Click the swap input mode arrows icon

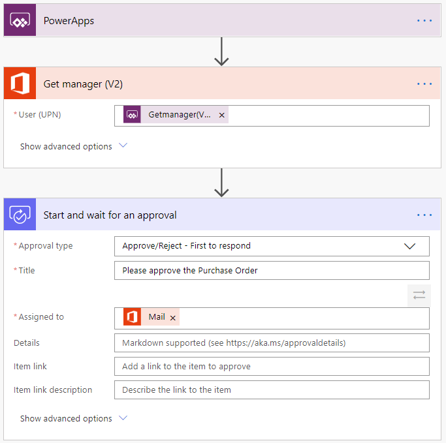coord(419,296)
